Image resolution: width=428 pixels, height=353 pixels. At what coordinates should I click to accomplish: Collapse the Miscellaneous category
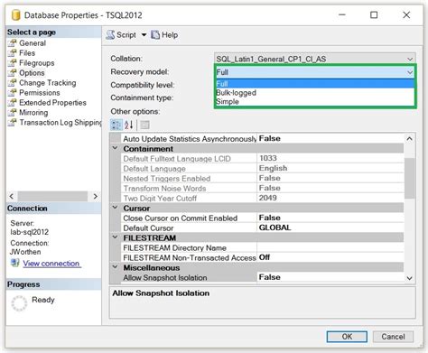pos(115,267)
